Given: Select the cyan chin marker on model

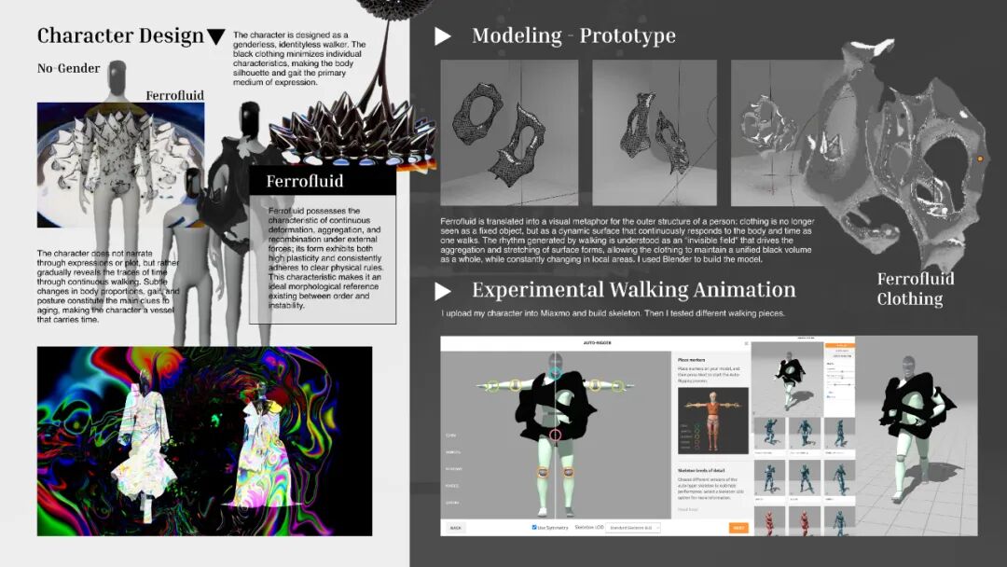Looking at the screenshot, I should pos(555,372).
